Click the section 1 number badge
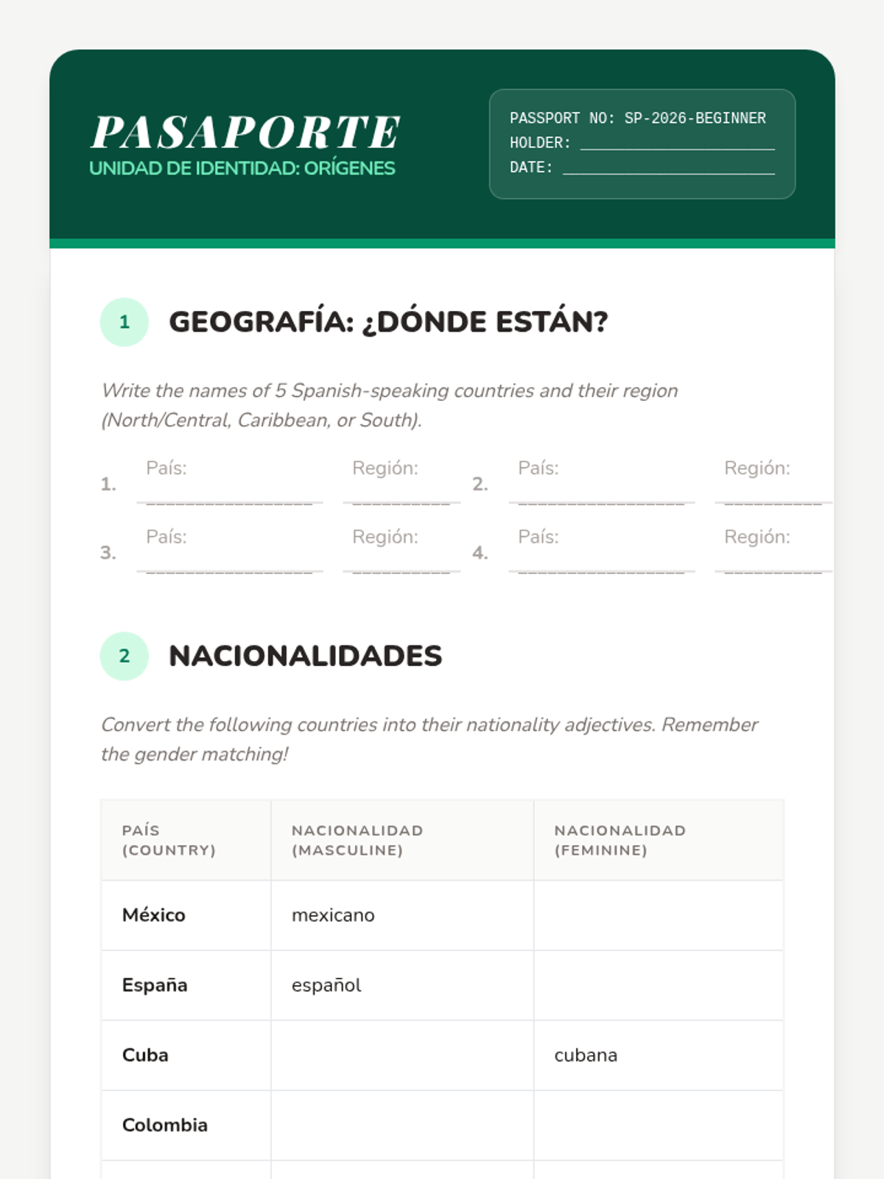Image resolution: width=884 pixels, height=1179 pixels. (x=124, y=322)
